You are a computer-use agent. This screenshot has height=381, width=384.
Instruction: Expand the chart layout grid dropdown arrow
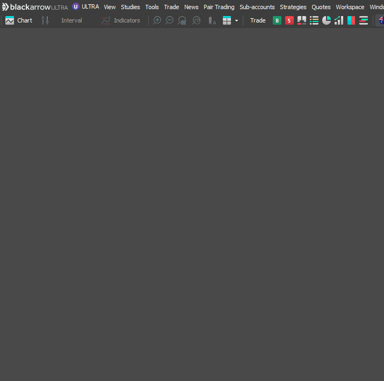(x=236, y=21)
